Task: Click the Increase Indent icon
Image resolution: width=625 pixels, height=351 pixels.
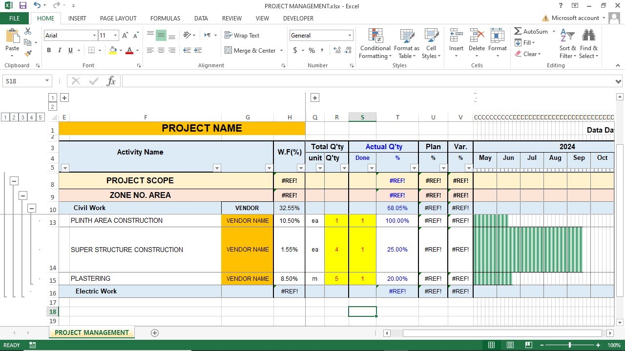Action: pyautogui.click(x=198, y=50)
